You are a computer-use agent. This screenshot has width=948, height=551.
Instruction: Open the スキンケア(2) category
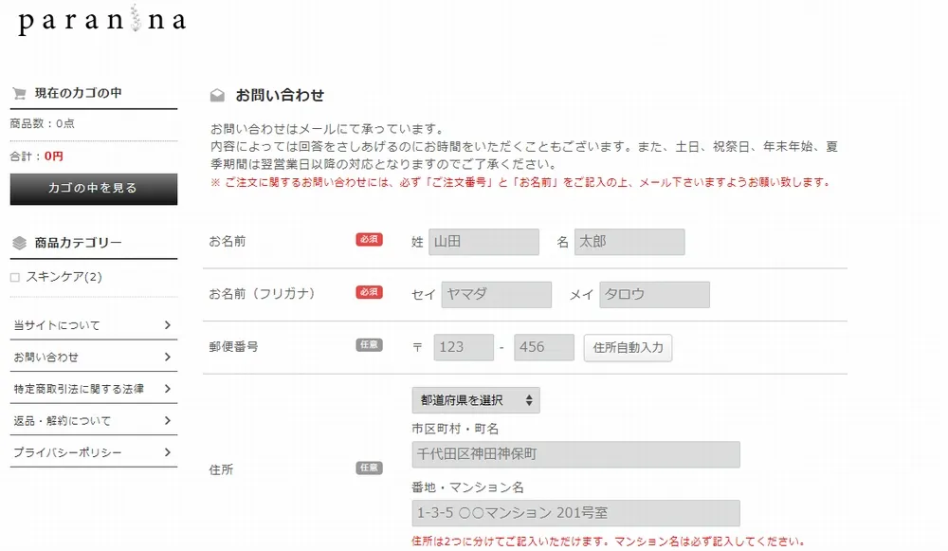pos(64,277)
